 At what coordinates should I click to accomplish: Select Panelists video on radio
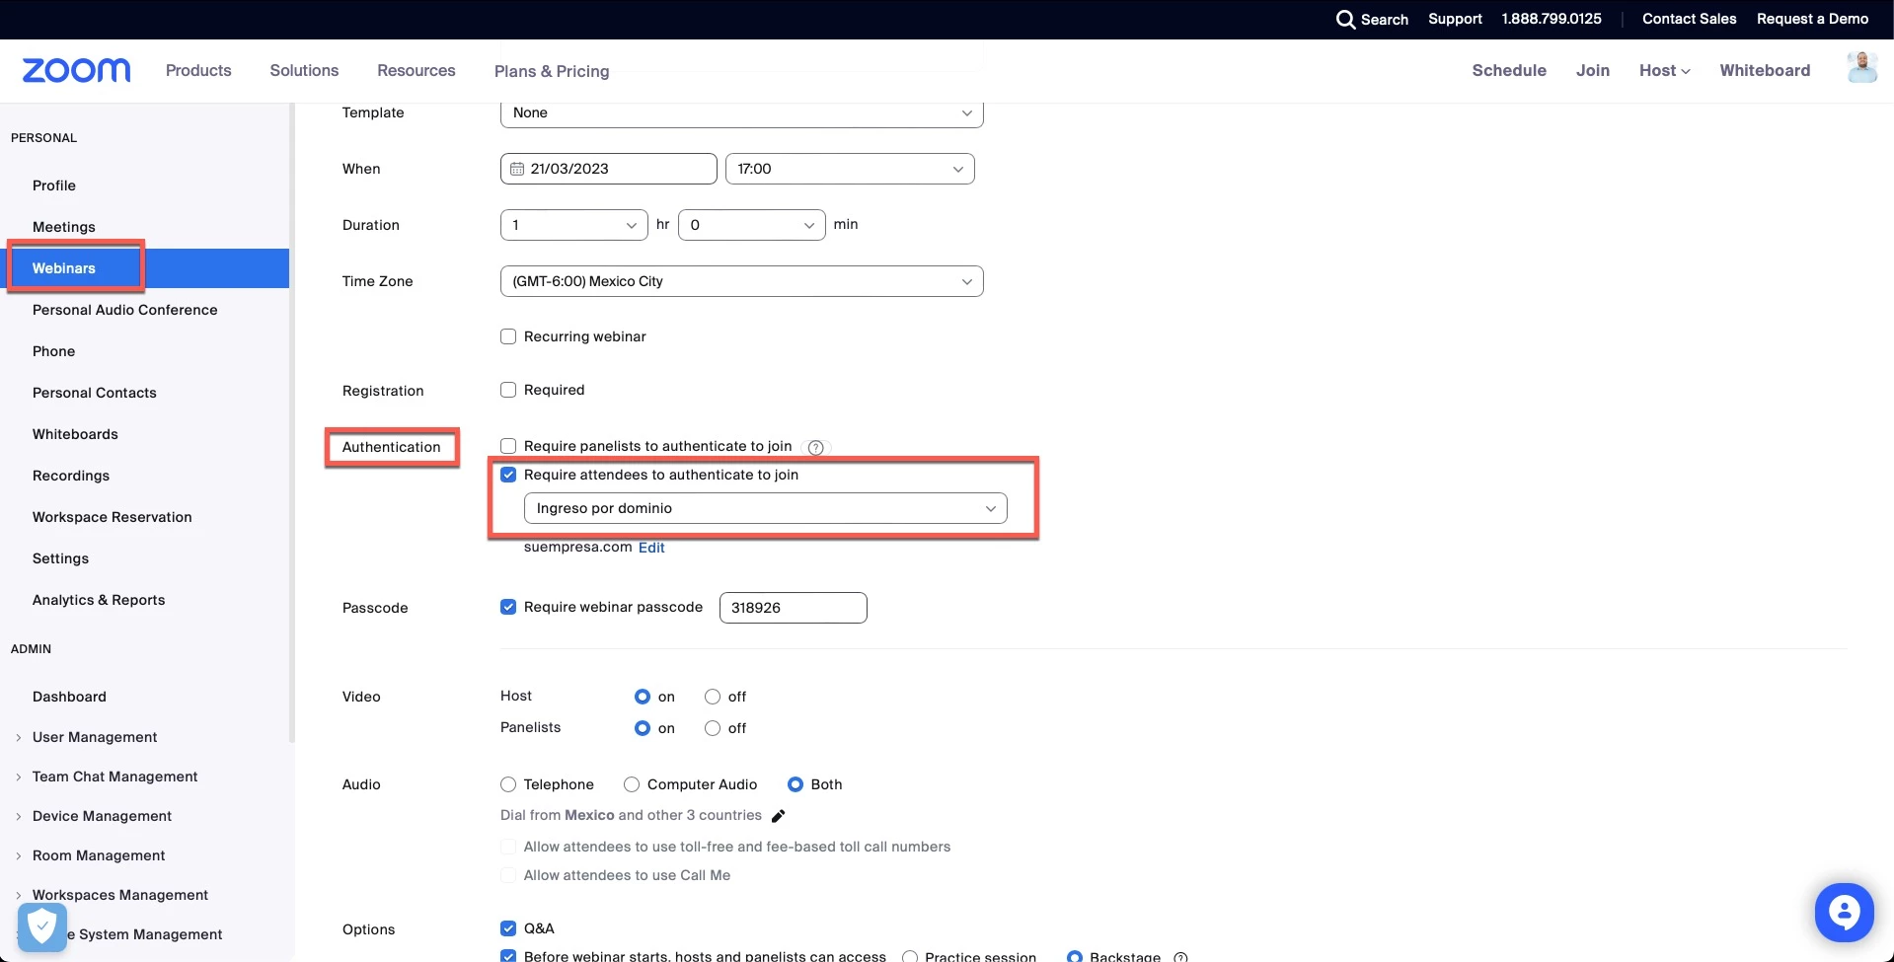pos(643,728)
